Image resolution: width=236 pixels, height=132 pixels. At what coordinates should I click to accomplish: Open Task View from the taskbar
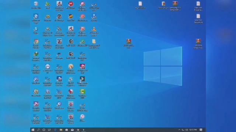[49, 130]
